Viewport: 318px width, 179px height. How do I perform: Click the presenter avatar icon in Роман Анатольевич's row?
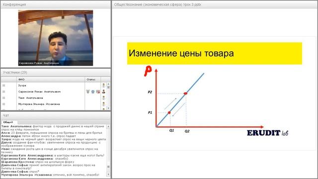click(x=104, y=91)
